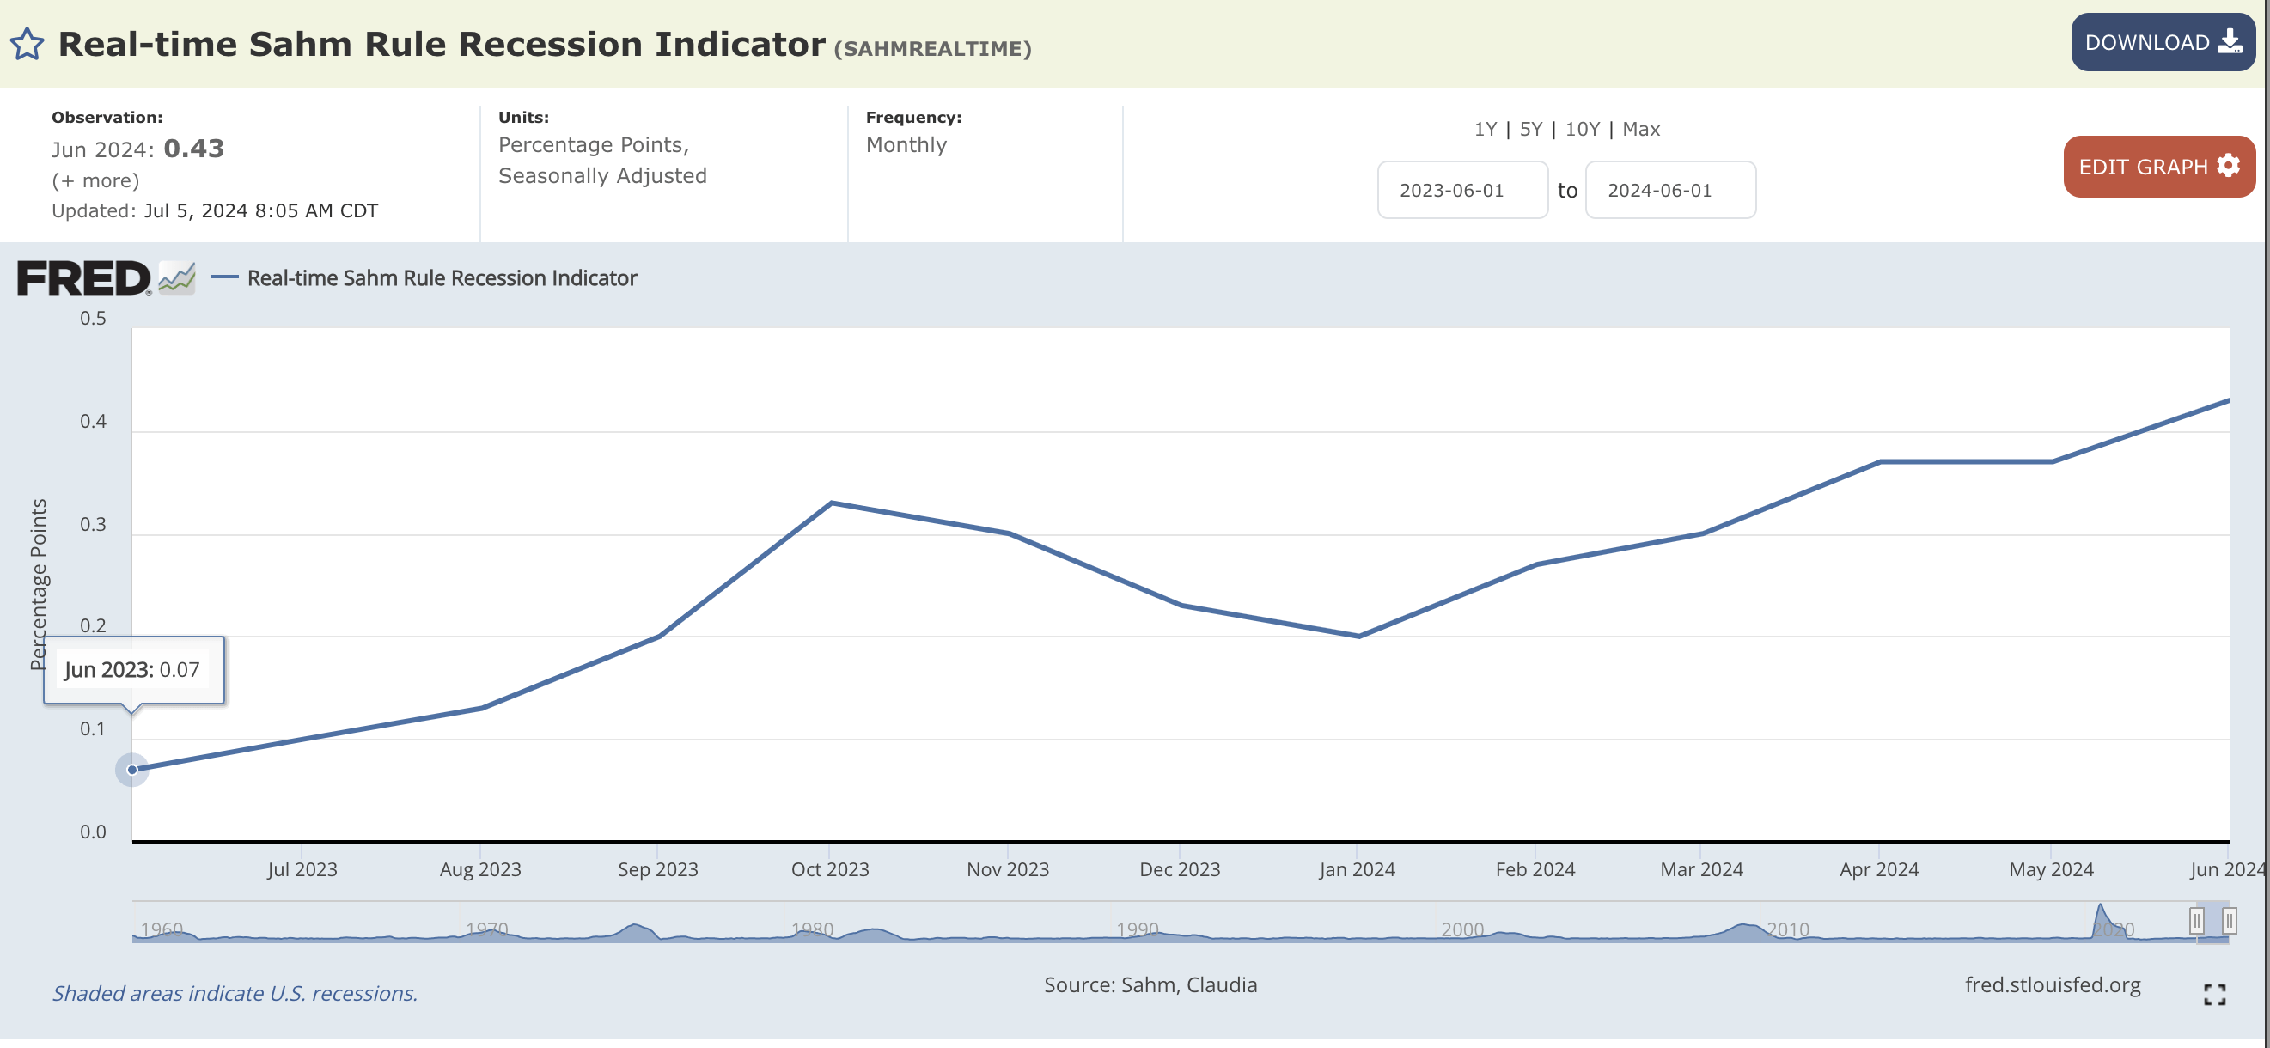Click the DOWNLOAD button

coord(2162,42)
